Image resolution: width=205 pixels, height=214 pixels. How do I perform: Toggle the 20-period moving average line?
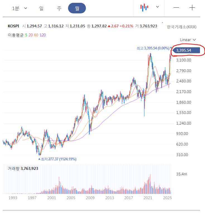pyautogui.click(x=31, y=35)
